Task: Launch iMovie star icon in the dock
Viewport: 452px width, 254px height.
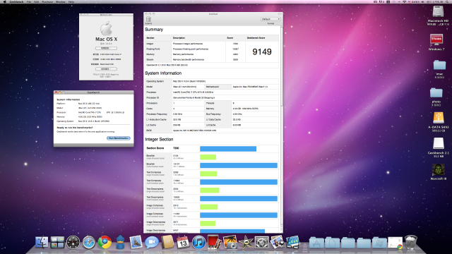Action: pos(246,242)
